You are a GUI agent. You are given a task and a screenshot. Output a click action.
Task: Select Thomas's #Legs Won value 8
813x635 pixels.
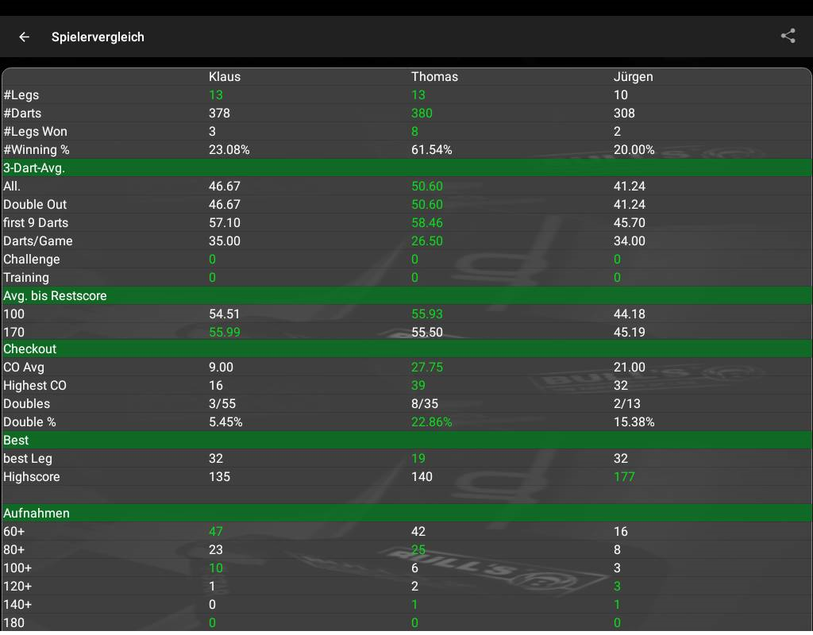tap(414, 131)
